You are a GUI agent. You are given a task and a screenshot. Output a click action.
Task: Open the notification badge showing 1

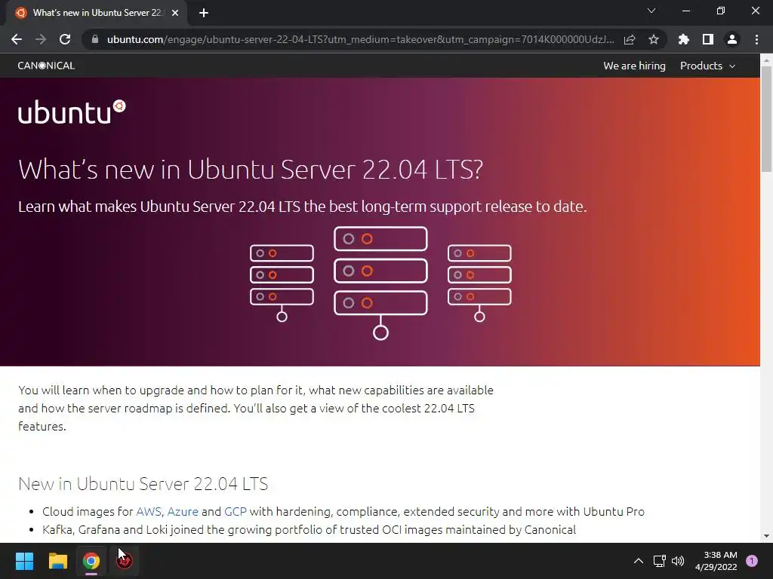pyautogui.click(x=752, y=561)
